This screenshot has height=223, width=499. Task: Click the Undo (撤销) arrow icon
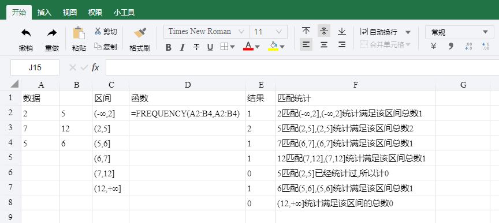[x=26, y=33]
